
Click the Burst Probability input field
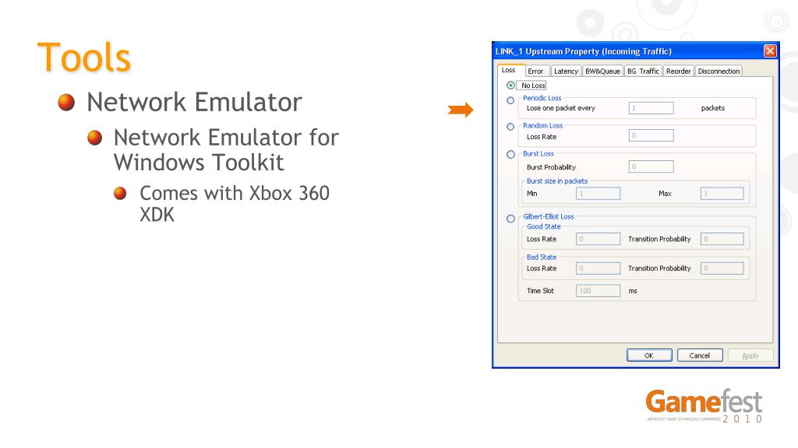[651, 166]
